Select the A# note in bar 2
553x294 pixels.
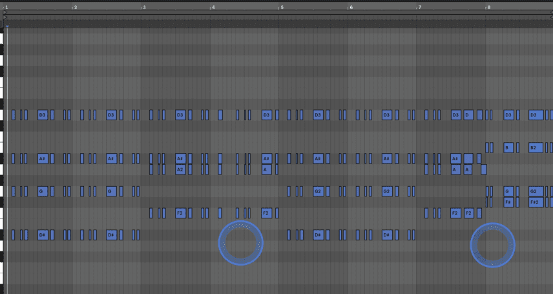(x=112, y=158)
